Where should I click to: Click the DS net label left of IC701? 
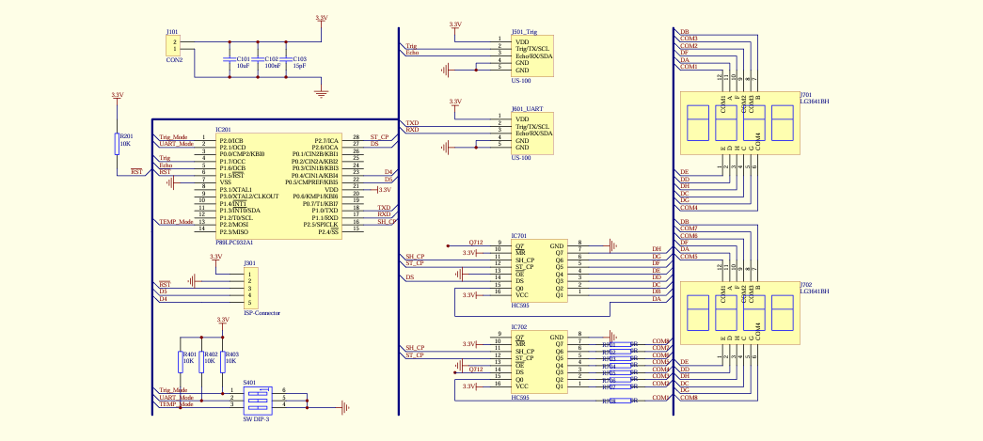409,276
